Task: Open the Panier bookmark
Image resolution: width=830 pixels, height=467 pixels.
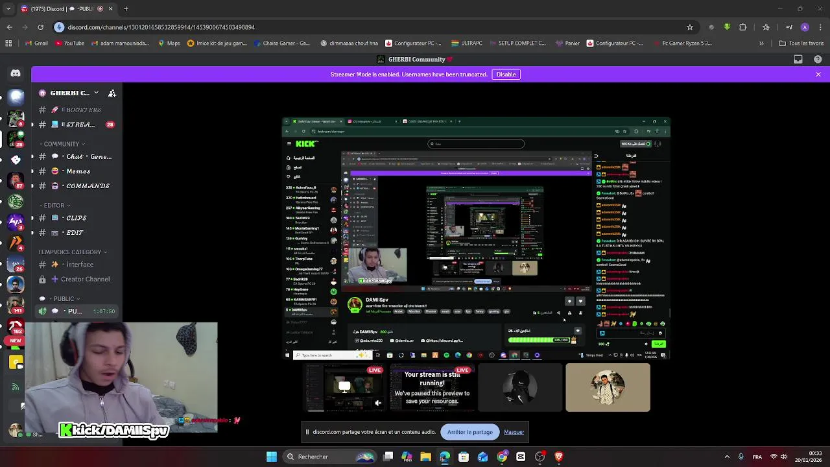Action: [x=567, y=43]
